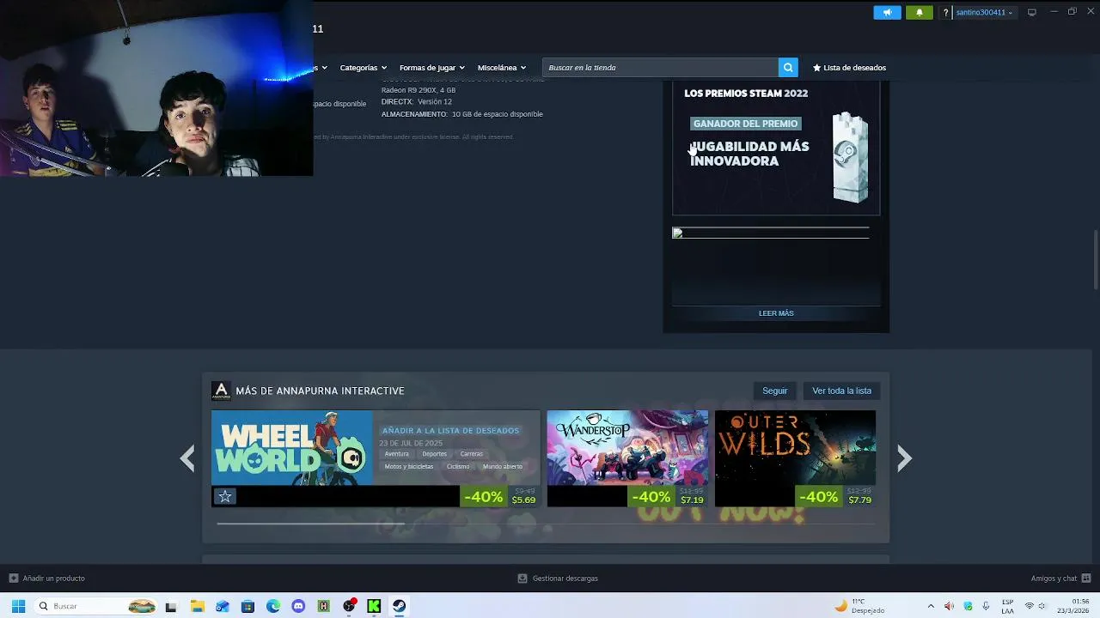Expand the Formas de jugar dropdown
Viewport: 1100px width, 618px height.
(x=431, y=68)
